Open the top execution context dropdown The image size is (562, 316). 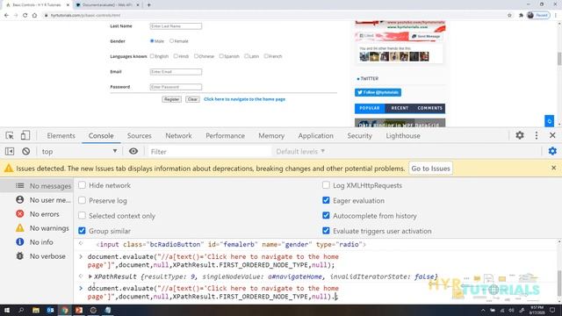point(79,151)
